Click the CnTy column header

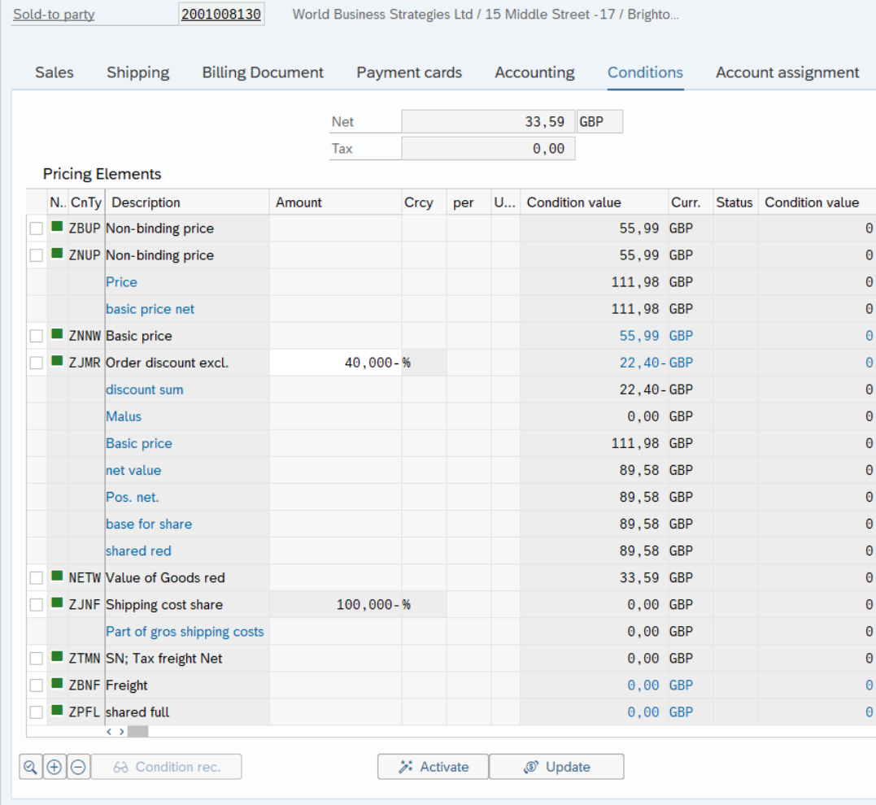(86, 202)
